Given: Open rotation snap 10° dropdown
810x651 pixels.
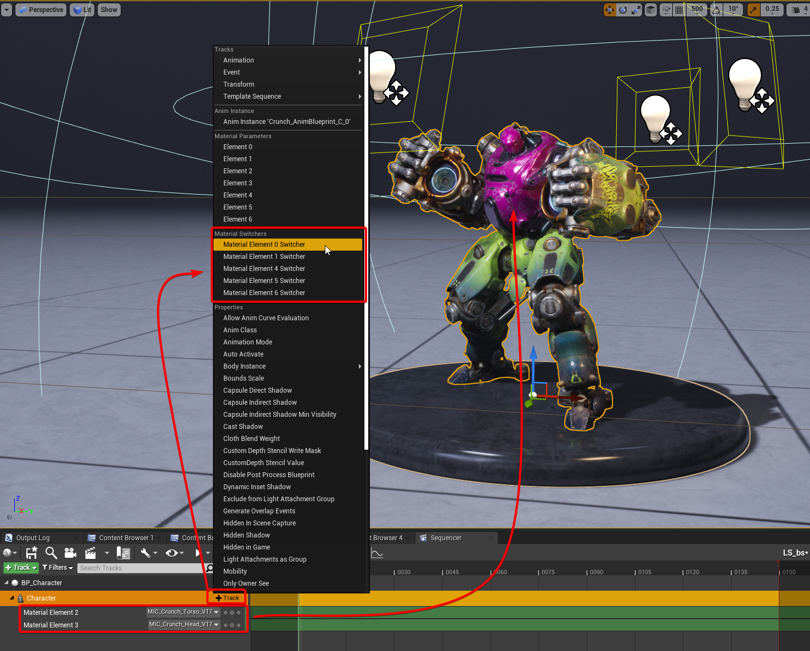Looking at the screenshot, I should click(x=734, y=10).
